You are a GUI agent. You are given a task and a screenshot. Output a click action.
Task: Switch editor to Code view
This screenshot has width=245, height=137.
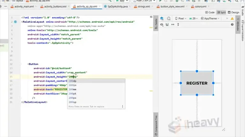pyautogui.click(x=210, y=12)
